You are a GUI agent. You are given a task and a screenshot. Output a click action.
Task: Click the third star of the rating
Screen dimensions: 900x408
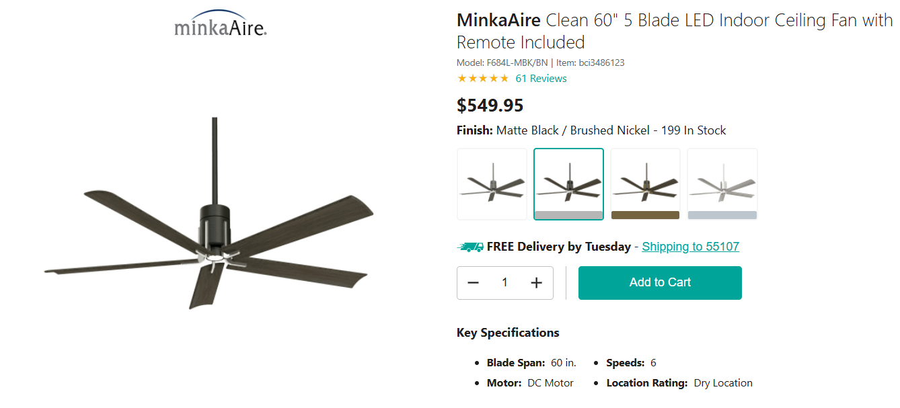tap(482, 78)
